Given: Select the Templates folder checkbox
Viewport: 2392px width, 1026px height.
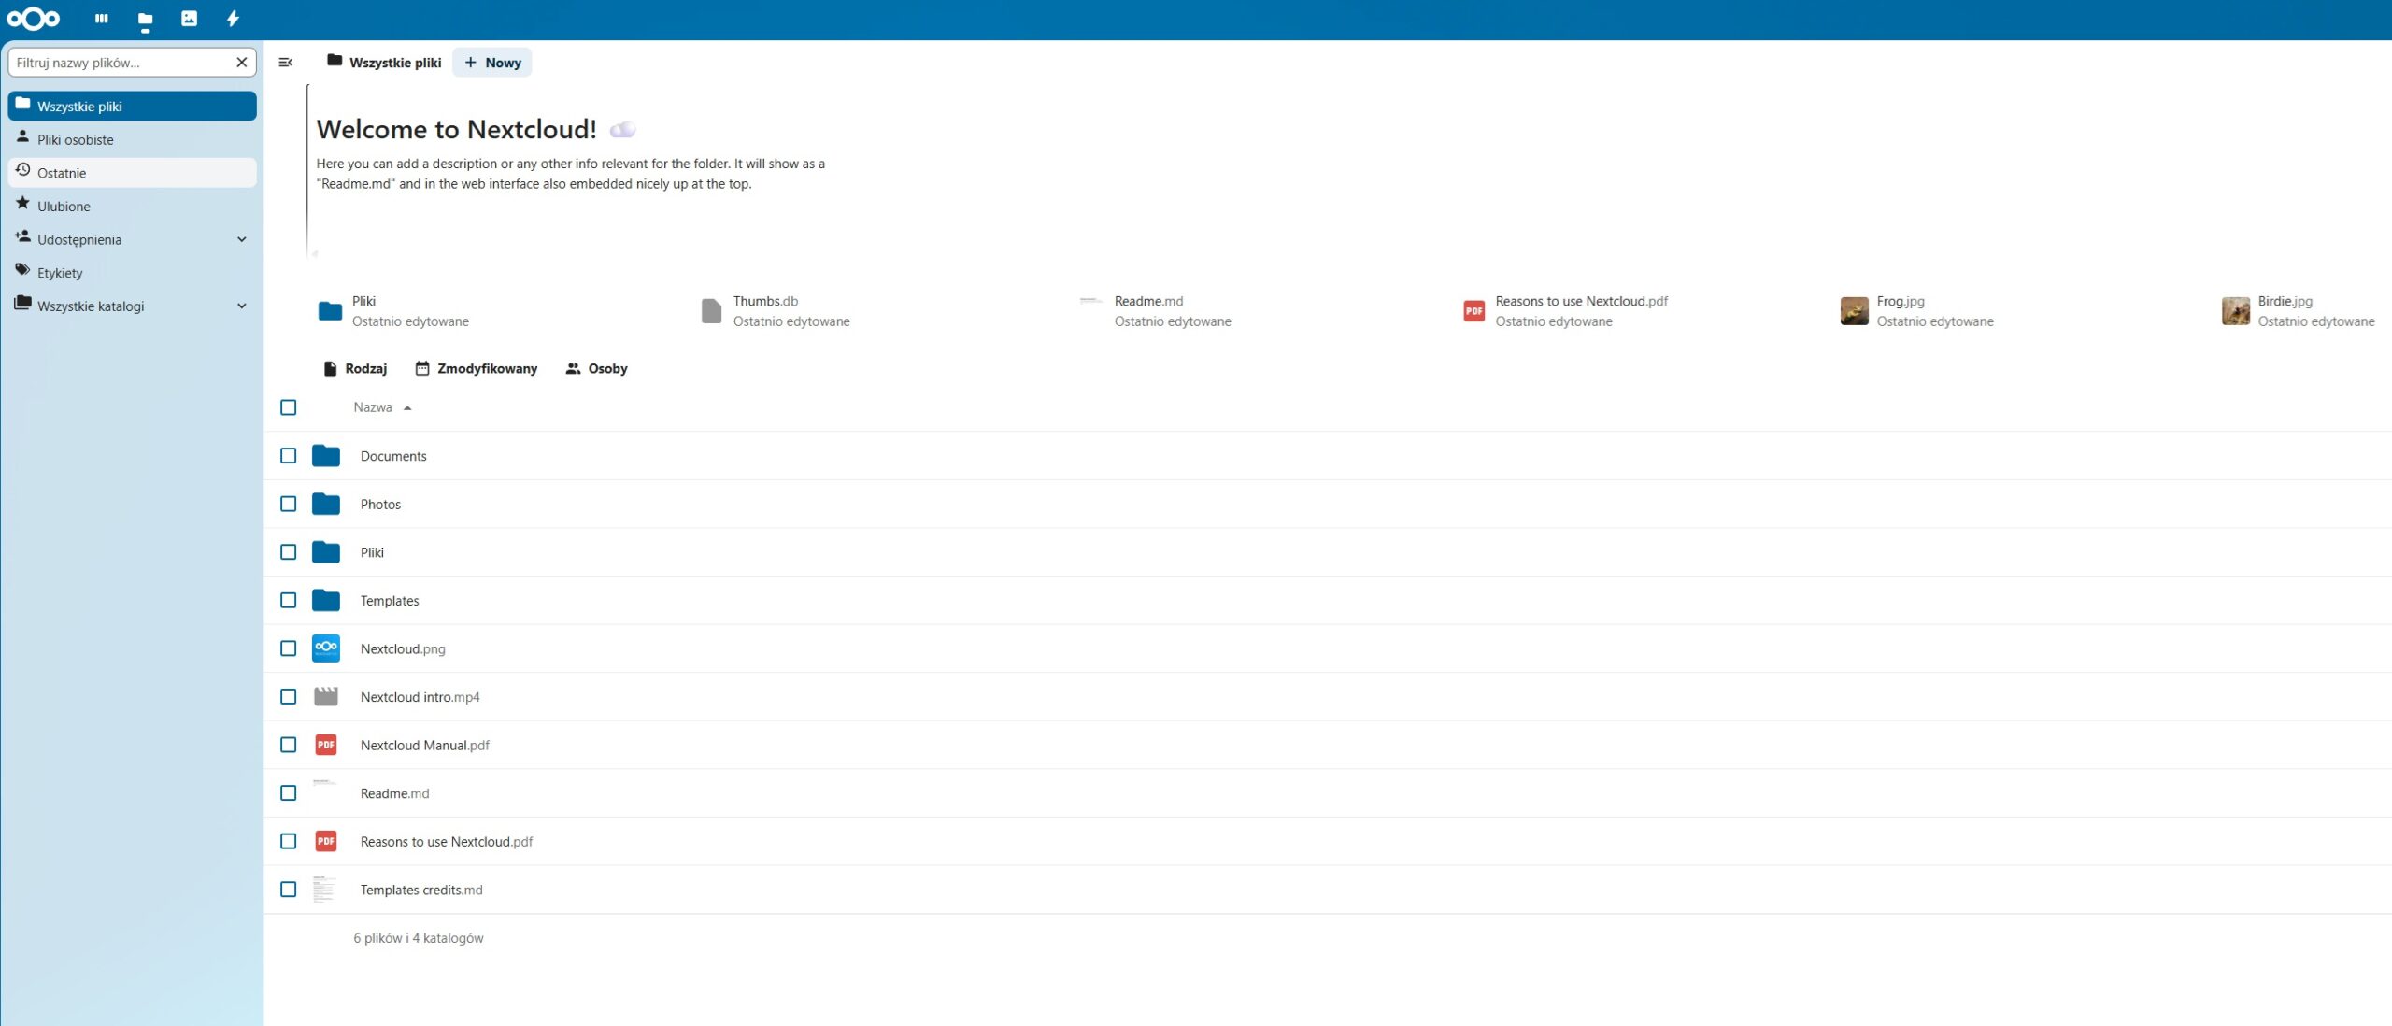Looking at the screenshot, I should [x=289, y=601].
